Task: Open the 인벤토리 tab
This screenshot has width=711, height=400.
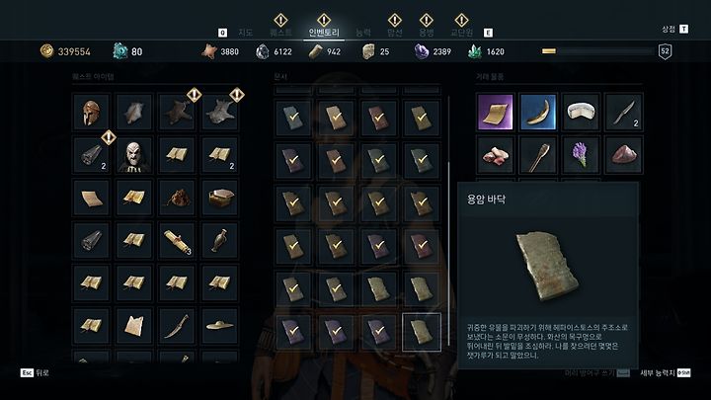Action: click(x=324, y=33)
